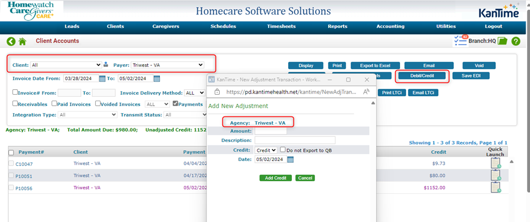Viewport: 530px width, 222px height.
Task: Expand the Payer dropdown showing Triwest - VA
Action: pos(167,65)
